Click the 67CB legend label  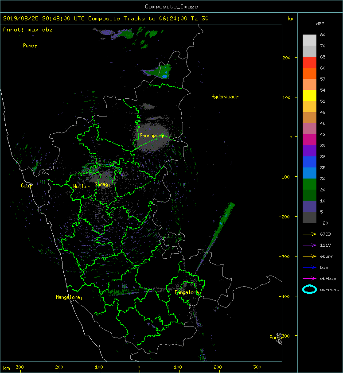[325, 234]
